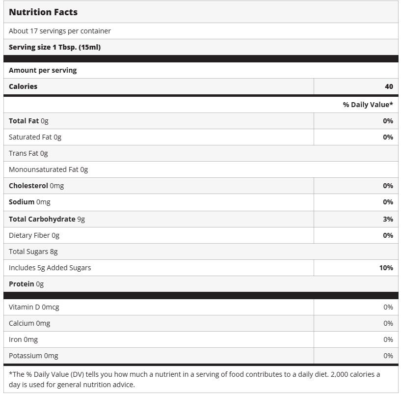Image resolution: width=401 pixels, height=394 pixels.
Task: Click the About 17 servings per container text
Action: coord(60,31)
